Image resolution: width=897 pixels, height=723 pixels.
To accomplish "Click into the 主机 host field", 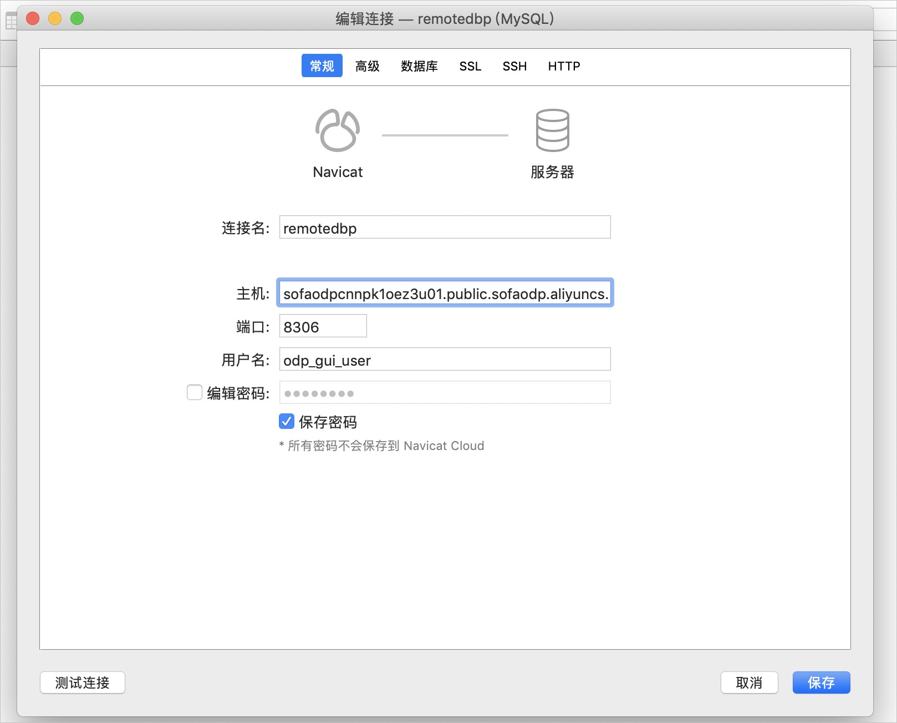I will (445, 292).
